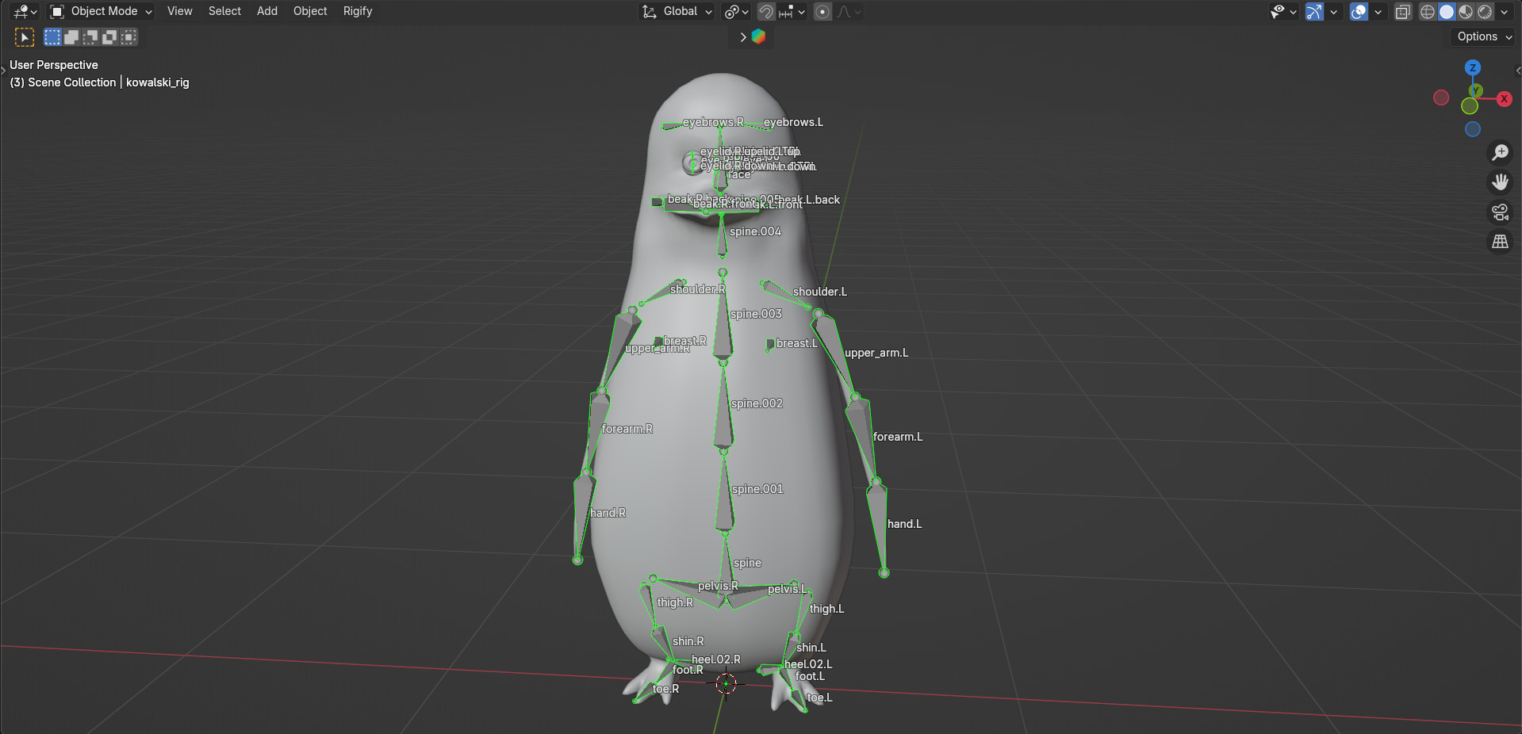Click the kowalski_rig object name text
The width and height of the screenshot is (1522, 734).
[x=158, y=82]
